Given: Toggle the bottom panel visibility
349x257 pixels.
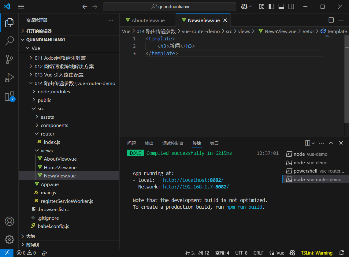Looking at the screenshot, I should [281, 6].
